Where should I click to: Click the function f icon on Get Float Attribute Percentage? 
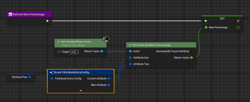click(130, 45)
